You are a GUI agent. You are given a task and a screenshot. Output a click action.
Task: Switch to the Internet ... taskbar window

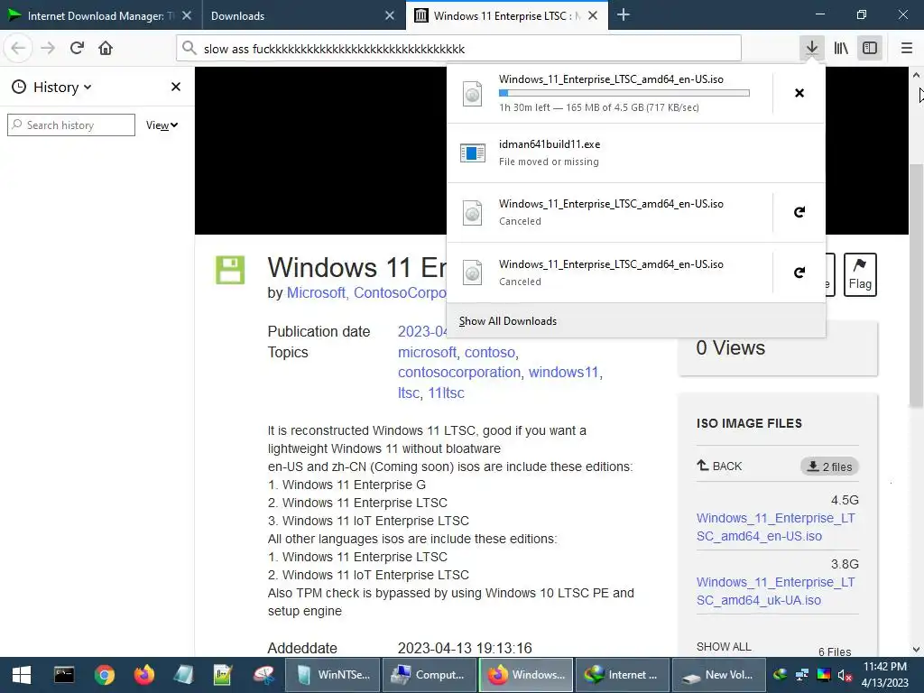[x=623, y=675]
